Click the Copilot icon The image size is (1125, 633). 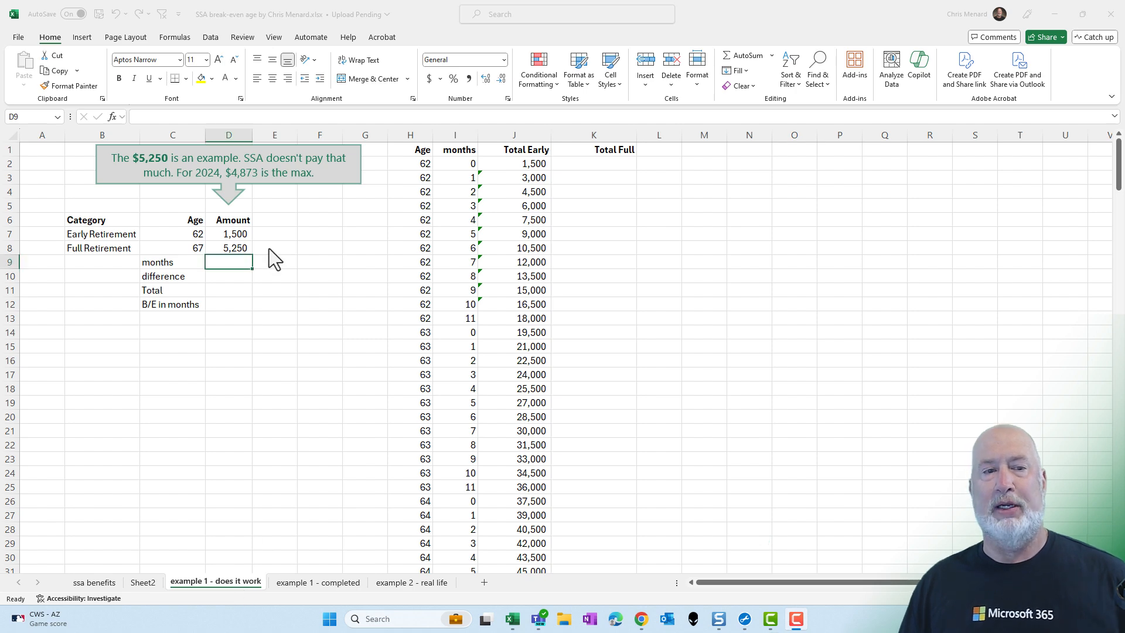click(x=919, y=64)
